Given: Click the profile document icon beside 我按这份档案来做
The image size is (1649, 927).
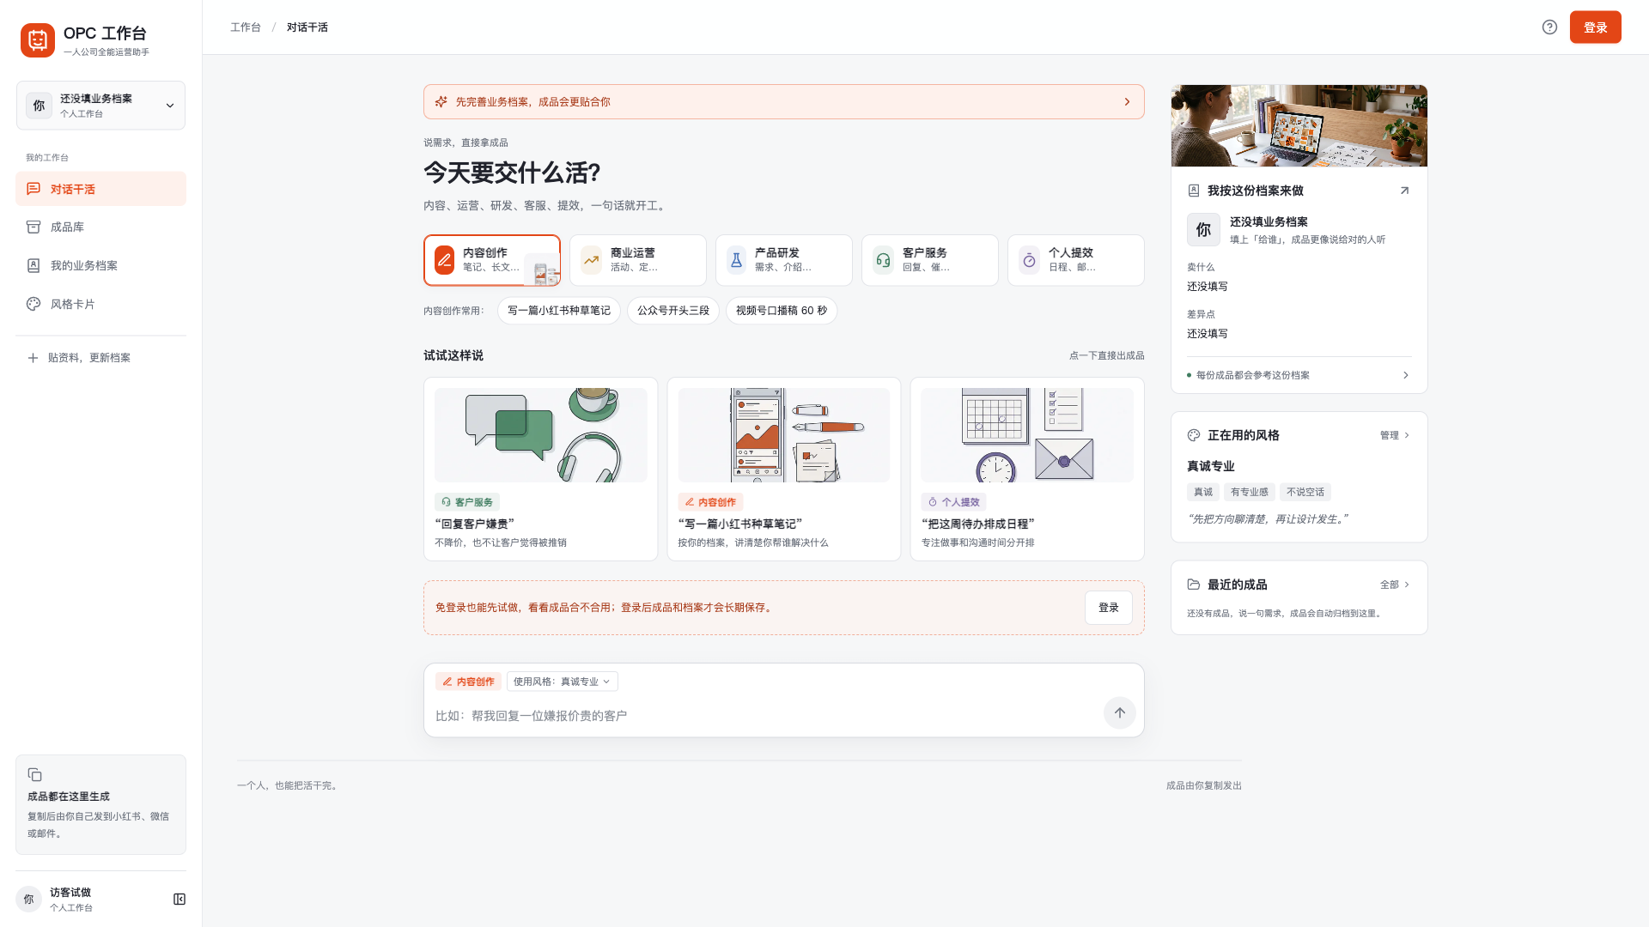Looking at the screenshot, I should coord(1194,191).
